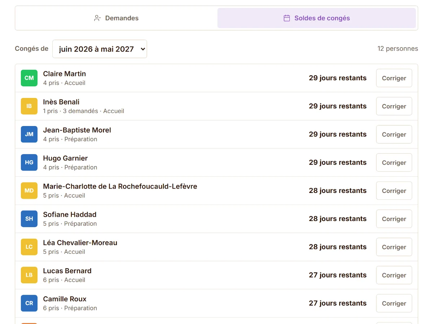Click Sofiane Haddad's 28 jours restants
This screenshot has height=324, width=433.
coord(338,219)
